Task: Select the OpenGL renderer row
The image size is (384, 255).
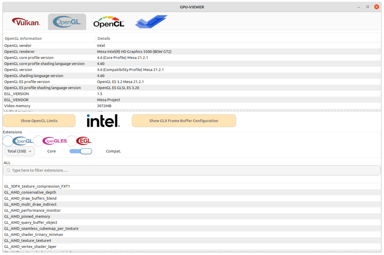Action: [192, 52]
